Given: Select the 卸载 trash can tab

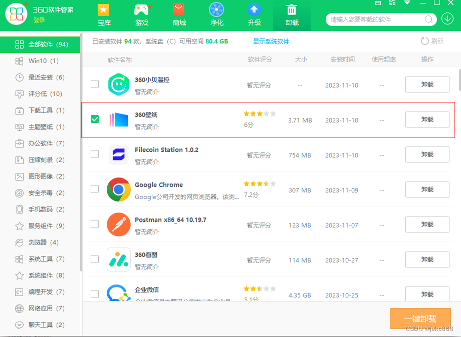Looking at the screenshot, I should pyautogui.click(x=292, y=15).
